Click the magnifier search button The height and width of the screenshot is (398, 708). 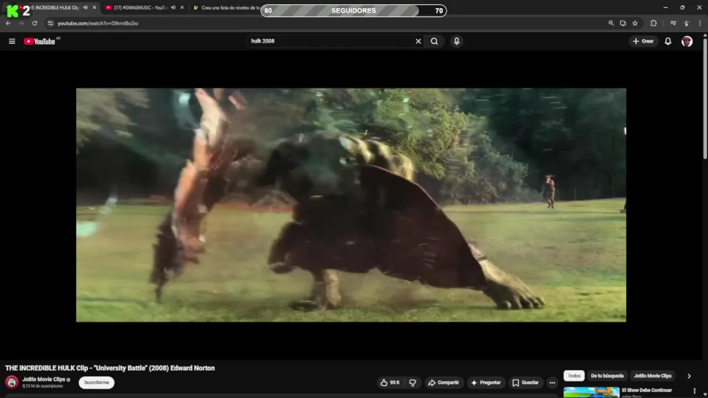click(434, 41)
